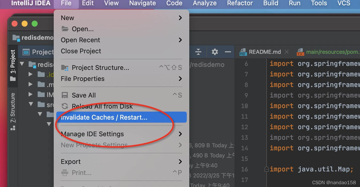Screen dimensions: 360x187
Task: Fold the import block at line 16
Action: (x=267, y=169)
